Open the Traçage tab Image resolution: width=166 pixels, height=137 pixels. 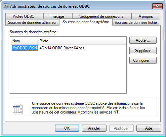(x=58, y=16)
